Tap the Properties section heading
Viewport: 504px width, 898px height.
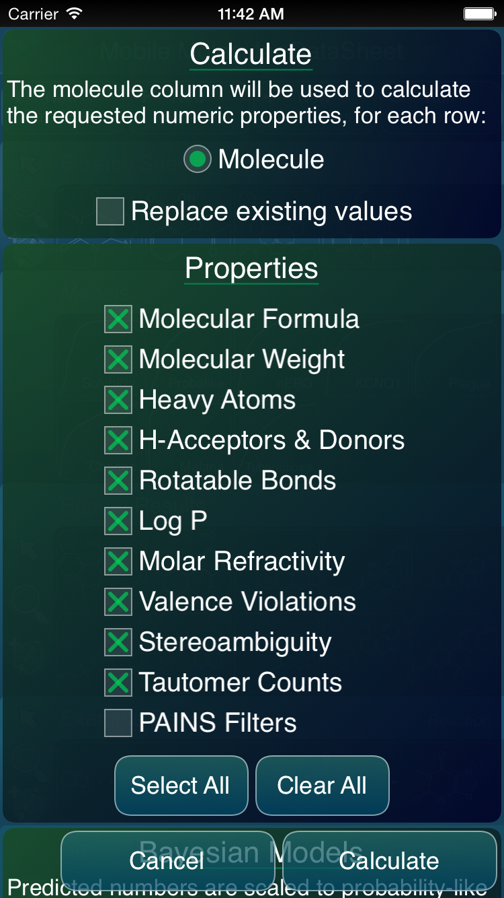(251, 268)
